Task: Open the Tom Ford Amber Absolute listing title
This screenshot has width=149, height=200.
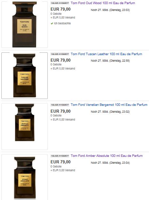Action: pos(107,156)
